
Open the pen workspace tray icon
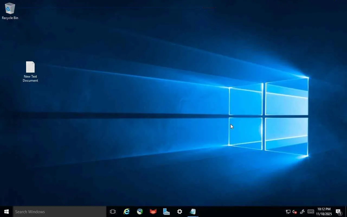pyautogui.click(x=302, y=212)
